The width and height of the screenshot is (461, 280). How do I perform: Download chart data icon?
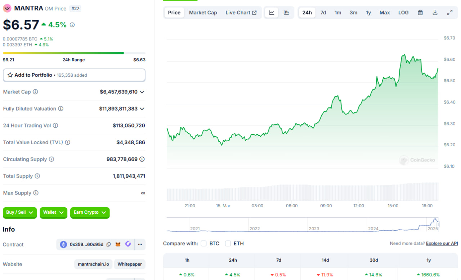tap(435, 13)
